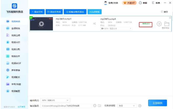Click the 输出路径 path input field

point(66,106)
